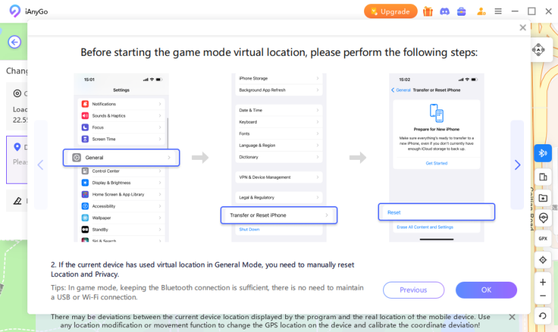Toggle the Bluetooth game mode icon

543,153
